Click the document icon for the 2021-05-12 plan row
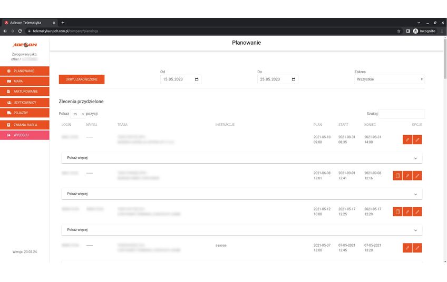The height and width of the screenshot is (282, 447). 397,211
